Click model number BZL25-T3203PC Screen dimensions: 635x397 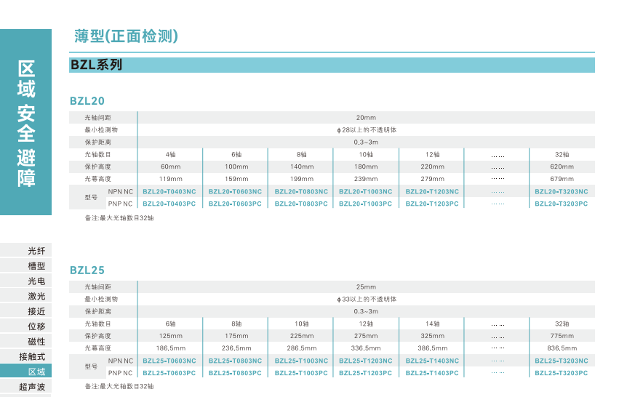coord(561,373)
